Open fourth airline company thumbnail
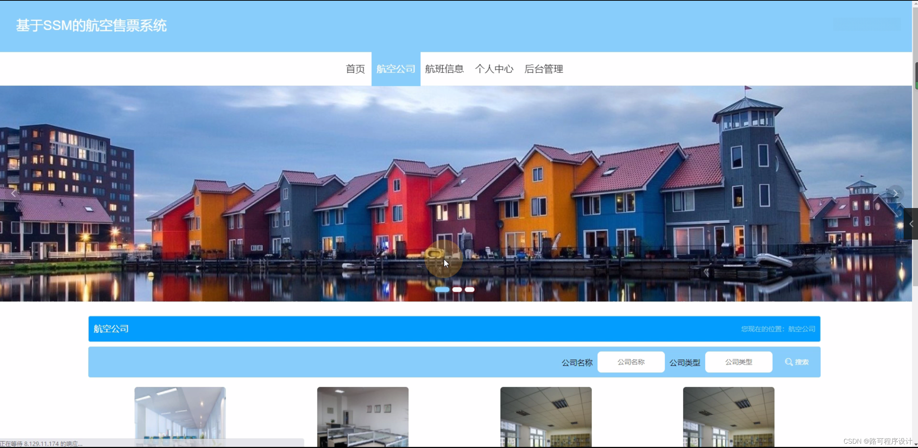The image size is (918, 448). [728, 416]
